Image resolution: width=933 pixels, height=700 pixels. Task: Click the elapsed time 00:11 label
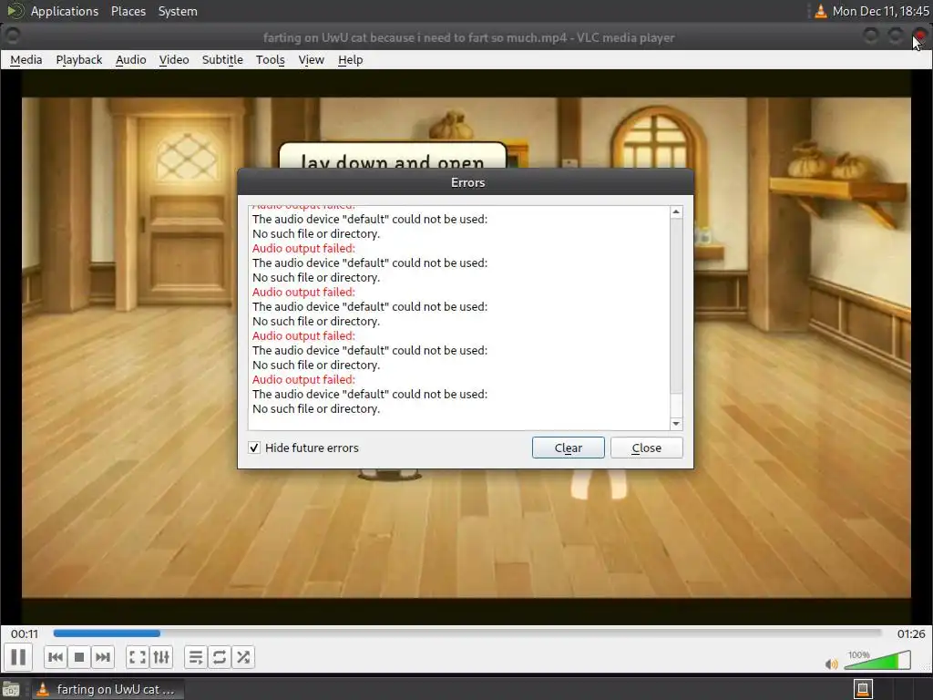25,634
